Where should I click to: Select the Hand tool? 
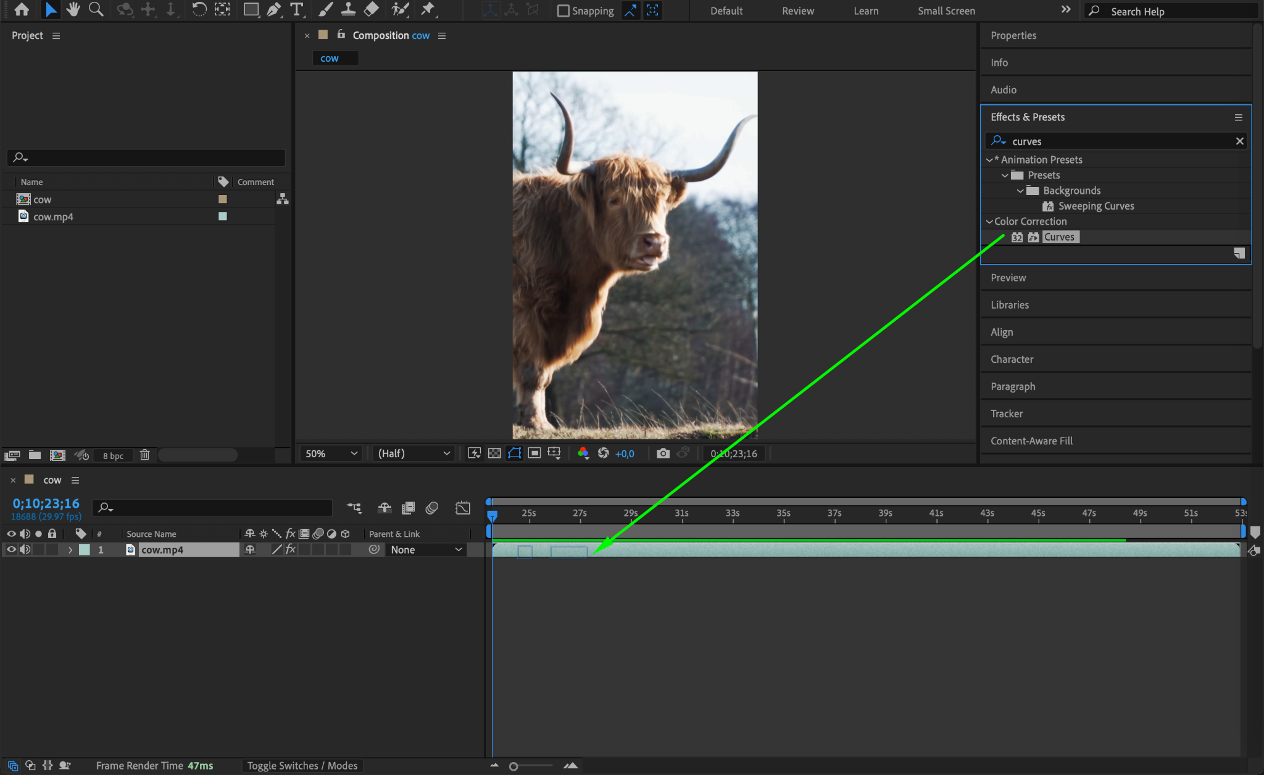73,9
